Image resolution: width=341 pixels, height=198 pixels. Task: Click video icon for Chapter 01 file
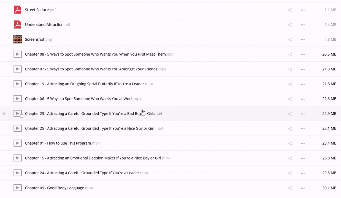(x=18, y=143)
